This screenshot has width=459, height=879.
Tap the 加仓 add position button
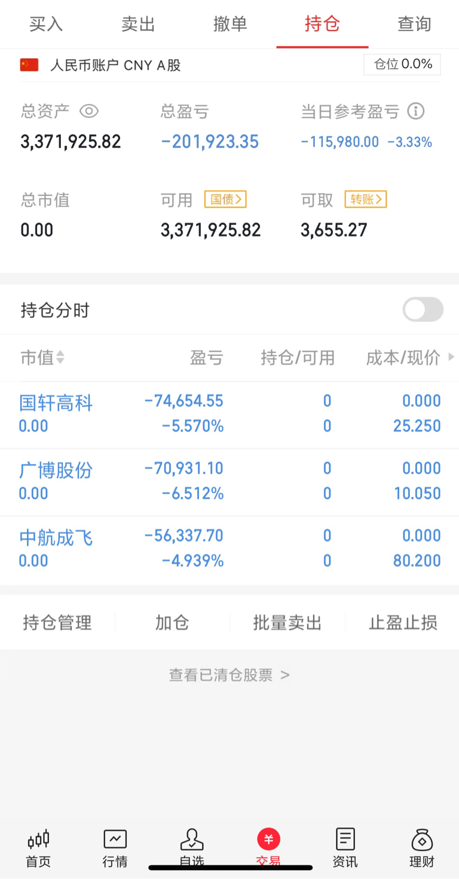(172, 623)
